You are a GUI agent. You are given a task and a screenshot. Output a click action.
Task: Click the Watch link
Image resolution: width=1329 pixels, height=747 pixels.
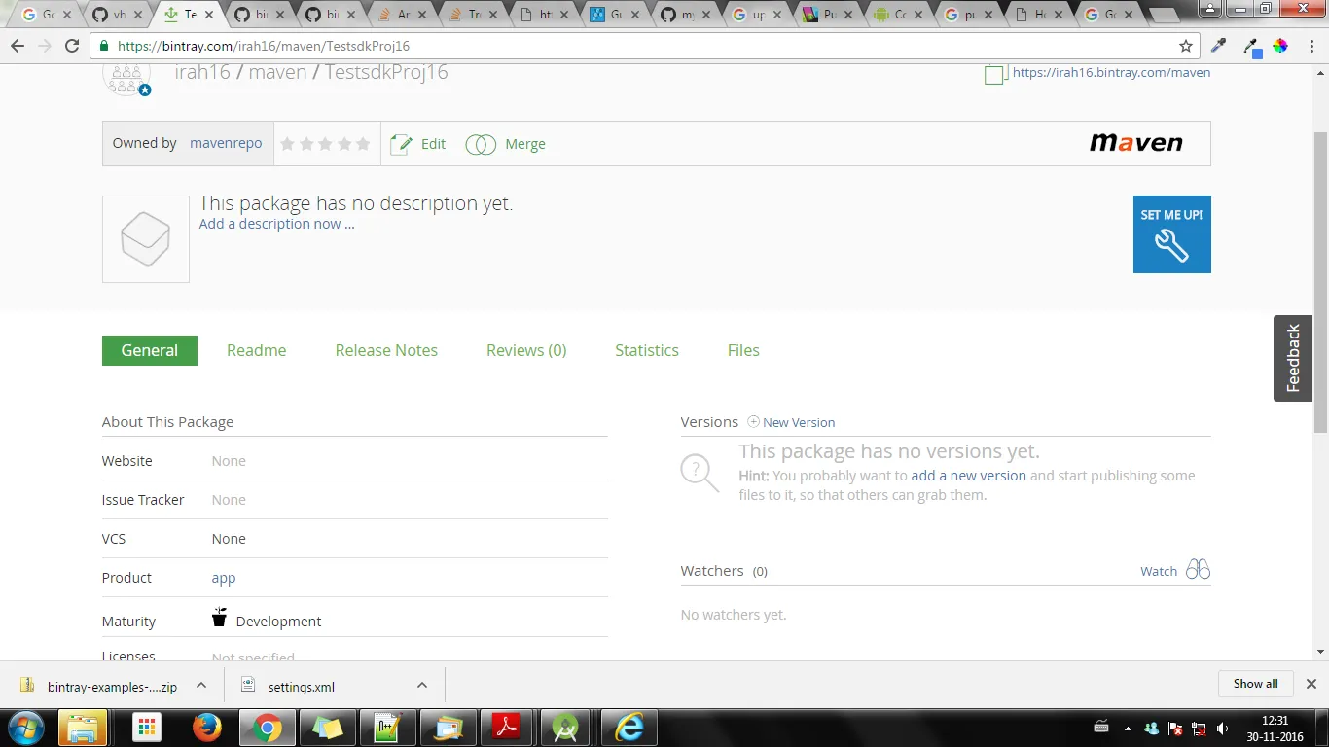coord(1159,571)
